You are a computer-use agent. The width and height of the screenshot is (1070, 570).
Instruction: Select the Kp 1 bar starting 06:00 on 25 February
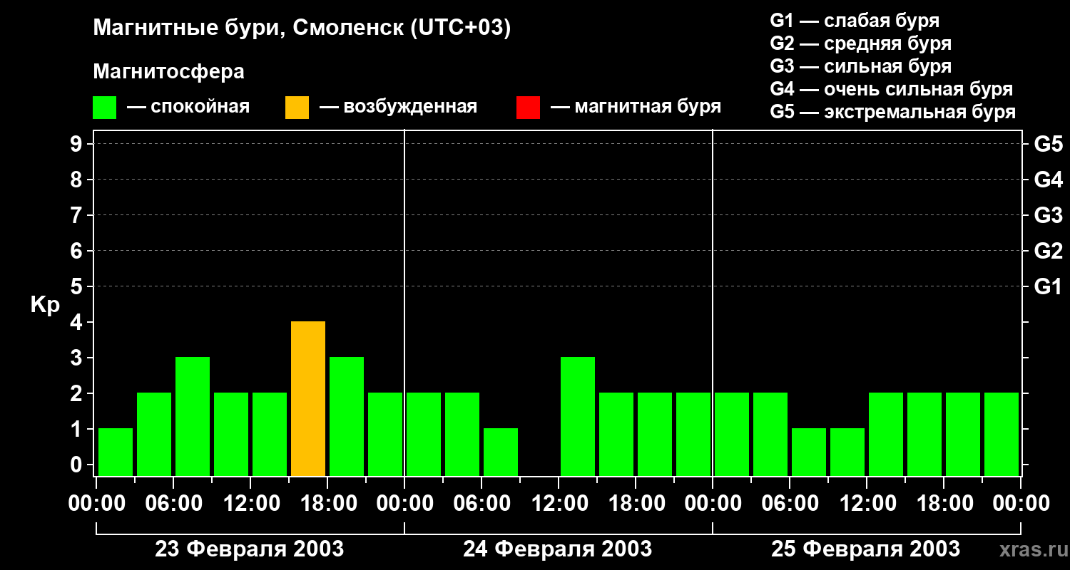[x=809, y=452]
